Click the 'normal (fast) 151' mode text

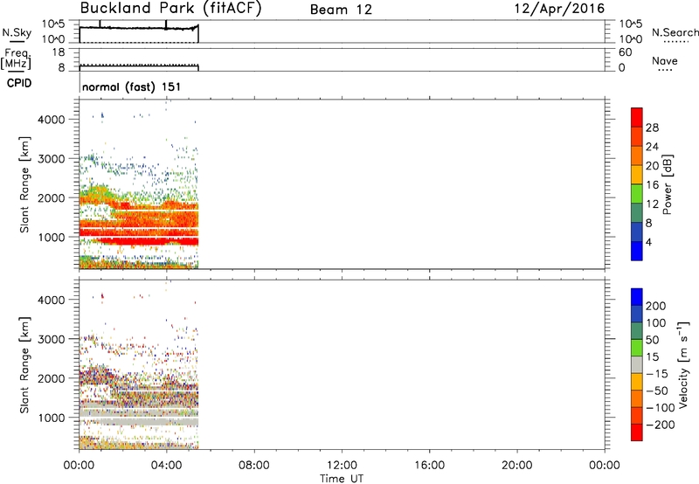click(x=132, y=86)
